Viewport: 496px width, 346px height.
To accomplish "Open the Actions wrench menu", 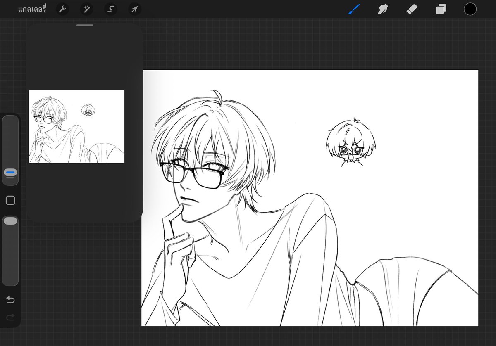I will [x=62, y=9].
